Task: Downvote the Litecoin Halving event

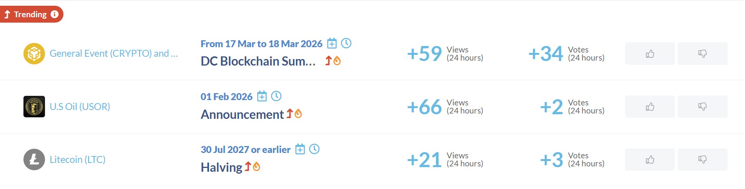Action: pos(702,159)
